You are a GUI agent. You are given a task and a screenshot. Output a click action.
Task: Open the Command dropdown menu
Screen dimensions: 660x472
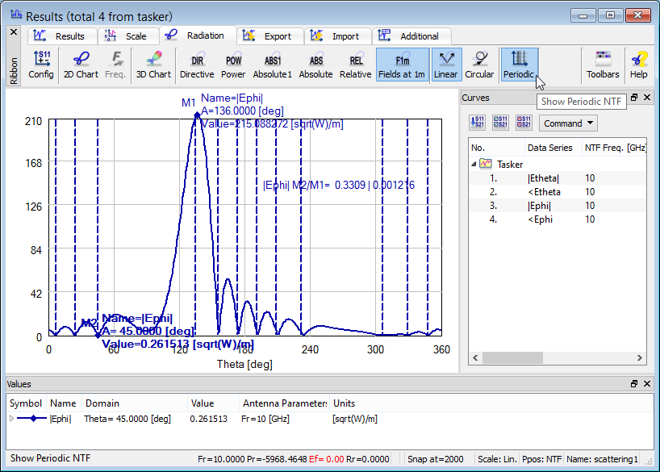coord(569,123)
